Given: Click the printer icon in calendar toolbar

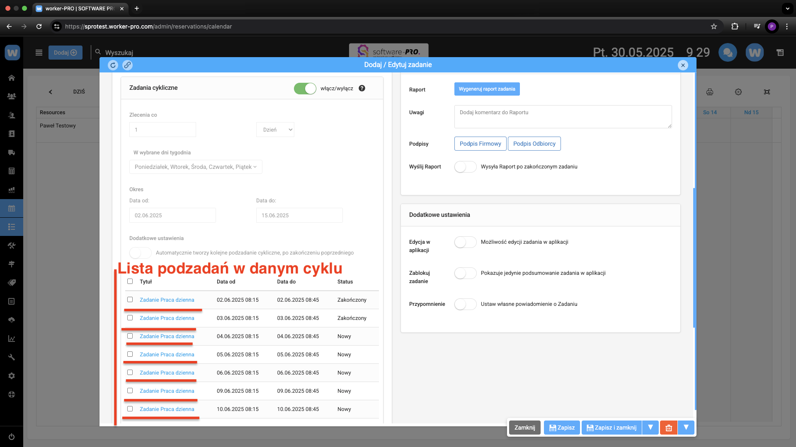Looking at the screenshot, I should coord(710,92).
